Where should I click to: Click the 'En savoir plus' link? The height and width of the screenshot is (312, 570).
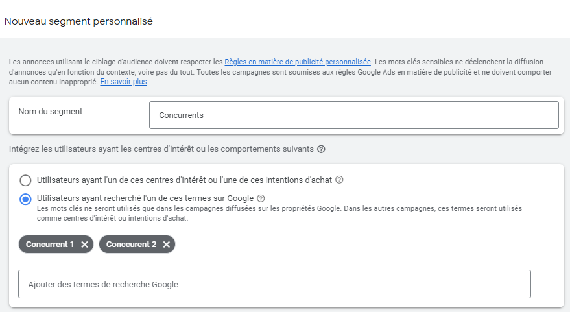tap(123, 82)
